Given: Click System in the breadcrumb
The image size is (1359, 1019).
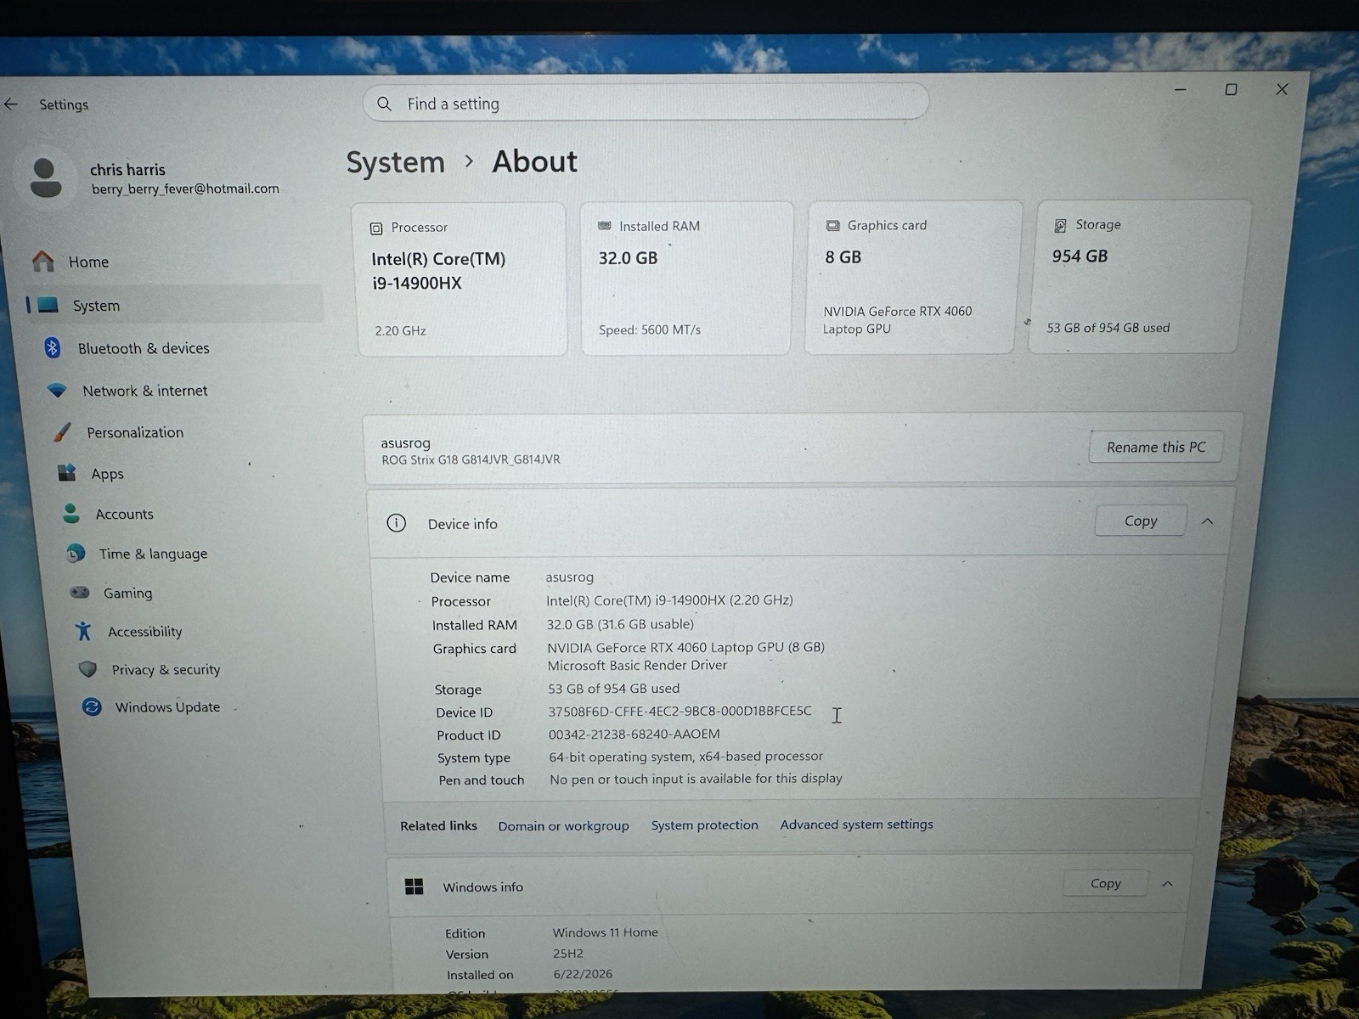Looking at the screenshot, I should (x=396, y=162).
